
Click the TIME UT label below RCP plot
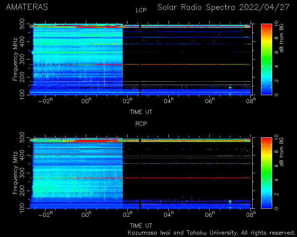click(141, 225)
